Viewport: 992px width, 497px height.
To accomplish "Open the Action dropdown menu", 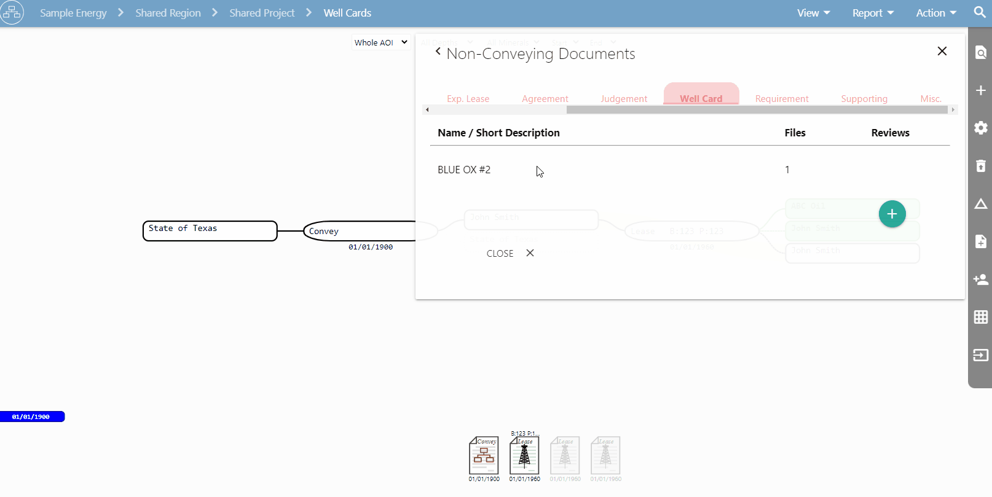I will click(x=935, y=13).
